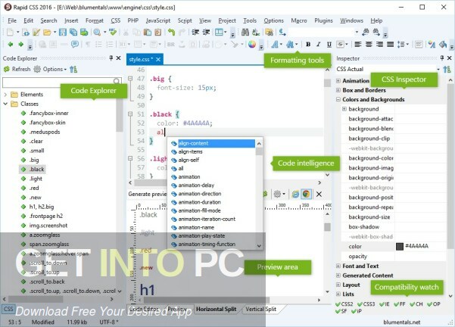
Task: Expand the Elements folder in Code Explorer
Action: point(5,95)
